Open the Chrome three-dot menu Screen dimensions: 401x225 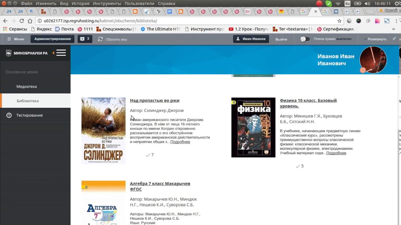pos(396,21)
